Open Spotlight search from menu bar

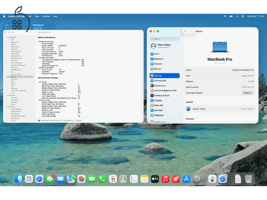237,16
